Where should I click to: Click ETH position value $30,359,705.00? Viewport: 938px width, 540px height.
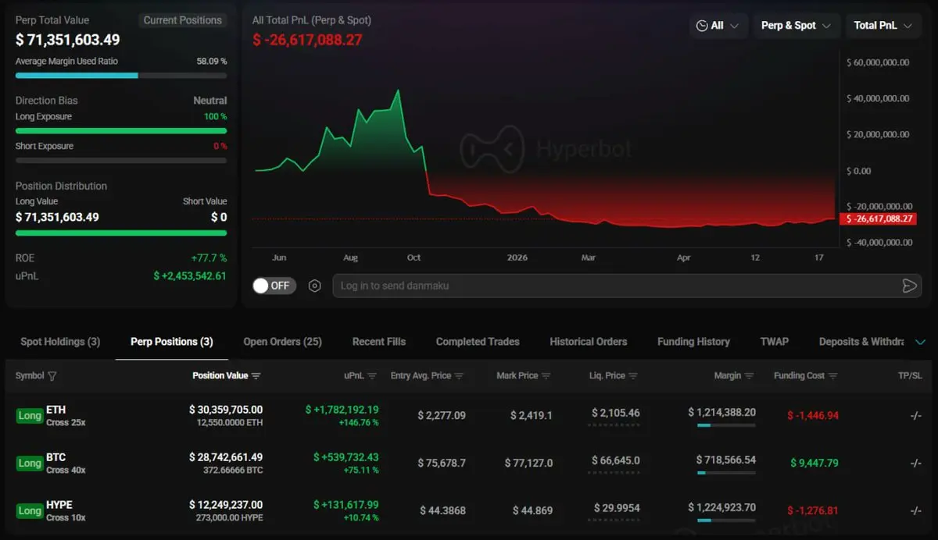226,410
